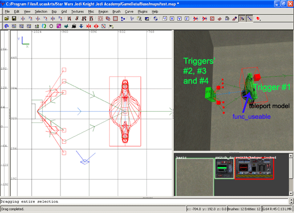
Task: Hollow the selected brush
Action: coord(115,19)
